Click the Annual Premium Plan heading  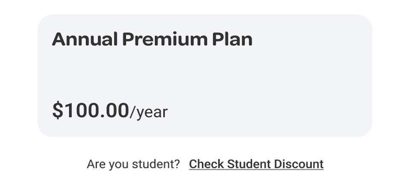coord(152,39)
